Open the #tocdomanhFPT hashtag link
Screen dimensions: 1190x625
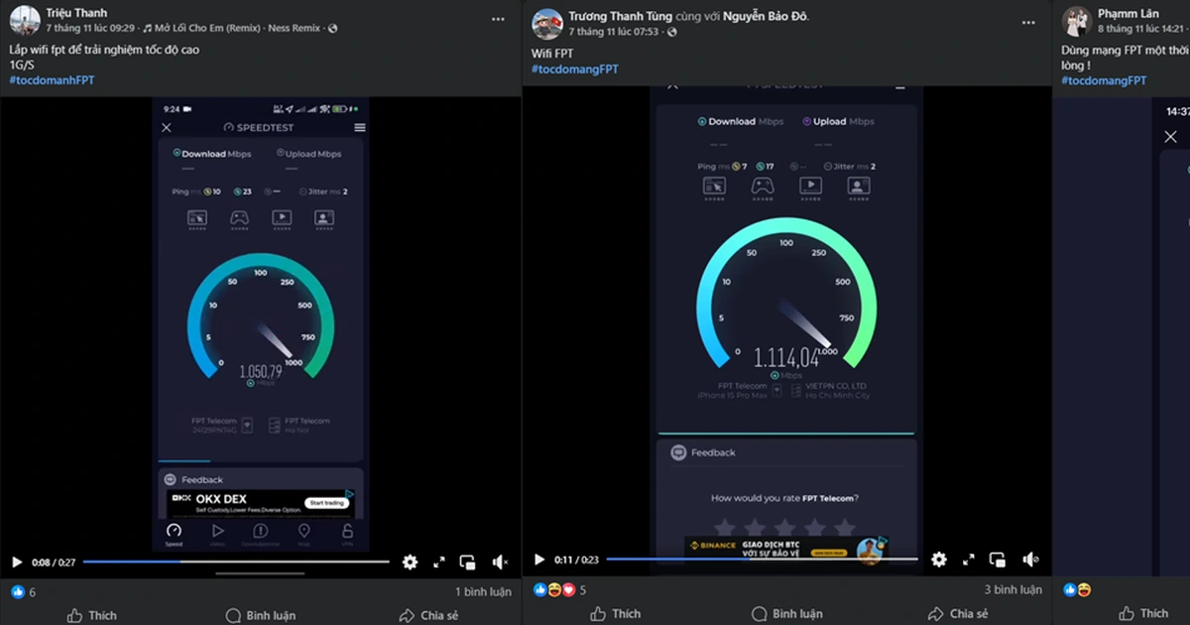pyautogui.click(x=51, y=80)
